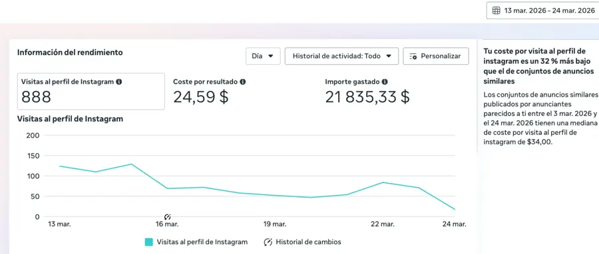Open the Día granularity dropdown
Image resolution: width=599 pixels, height=254 pixels.
(x=263, y=56)
